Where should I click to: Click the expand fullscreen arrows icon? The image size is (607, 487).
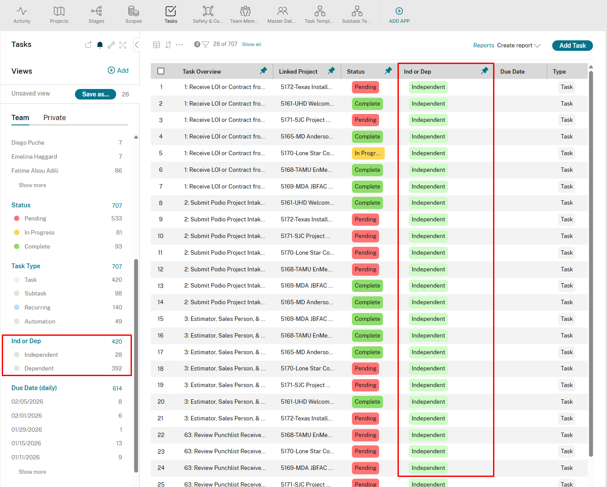coord(123,45)
